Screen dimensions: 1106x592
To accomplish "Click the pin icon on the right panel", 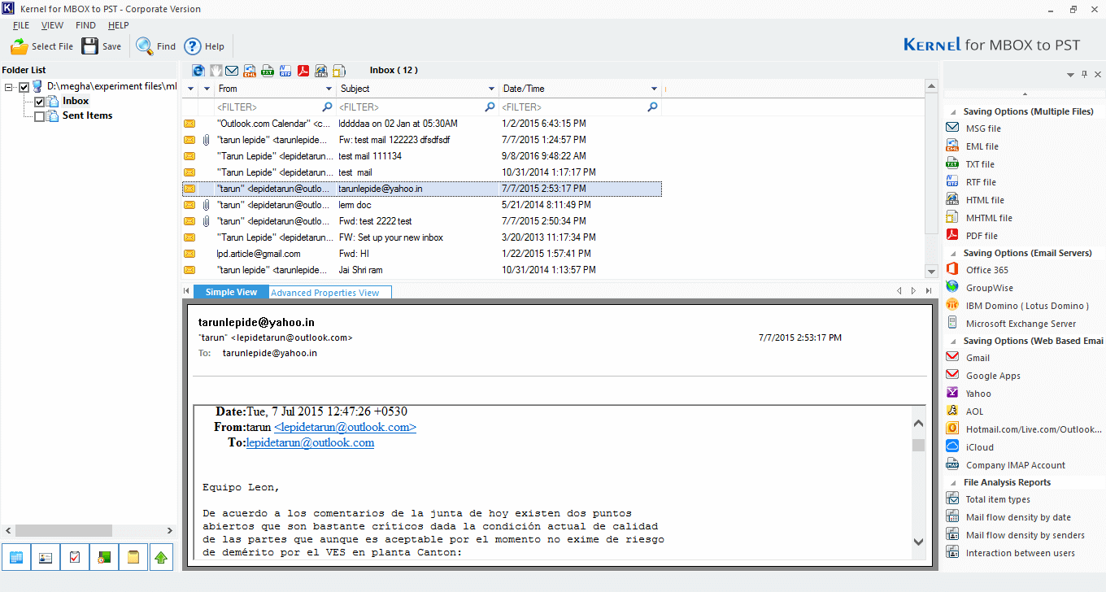I will coord(1084,75).
